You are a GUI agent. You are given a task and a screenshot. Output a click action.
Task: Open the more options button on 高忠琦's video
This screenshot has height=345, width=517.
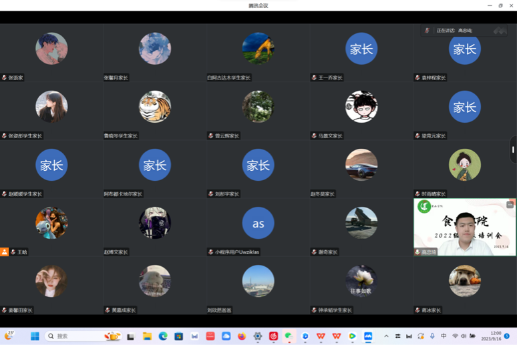click(x=510, y=205)
